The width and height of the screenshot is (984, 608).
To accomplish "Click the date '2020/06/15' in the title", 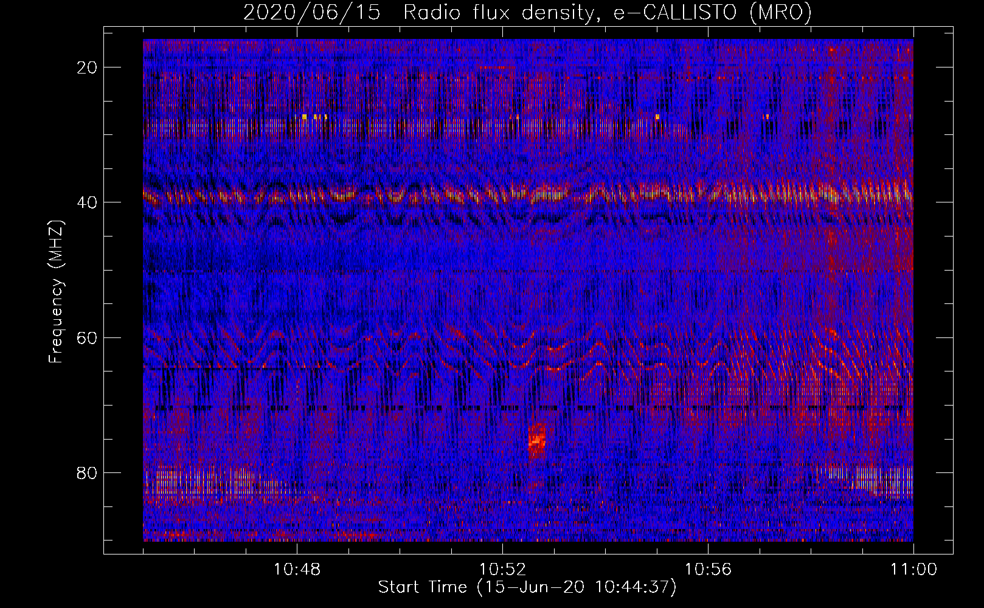I will click(312, 12).
